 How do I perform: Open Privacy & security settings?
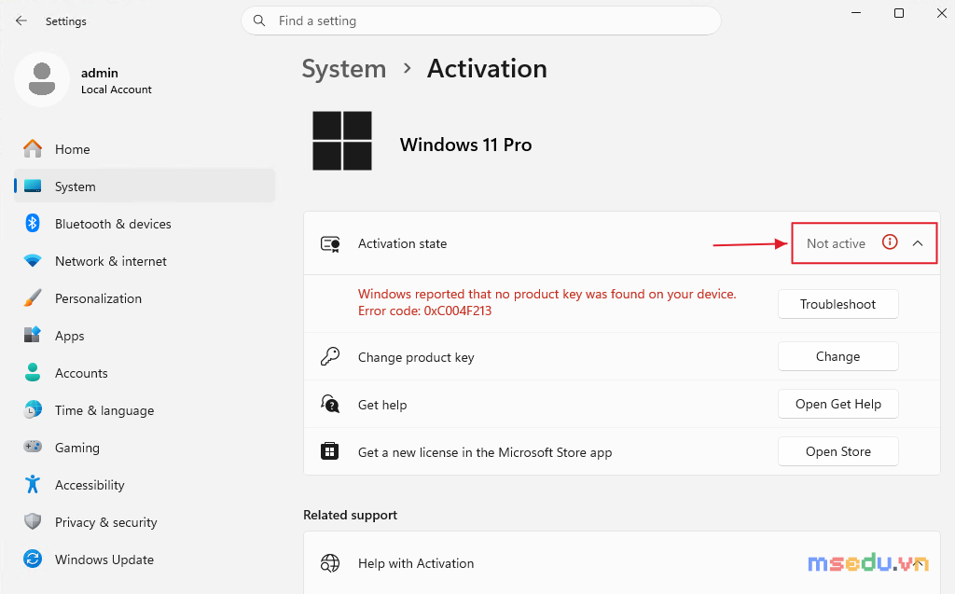(145, 521)
